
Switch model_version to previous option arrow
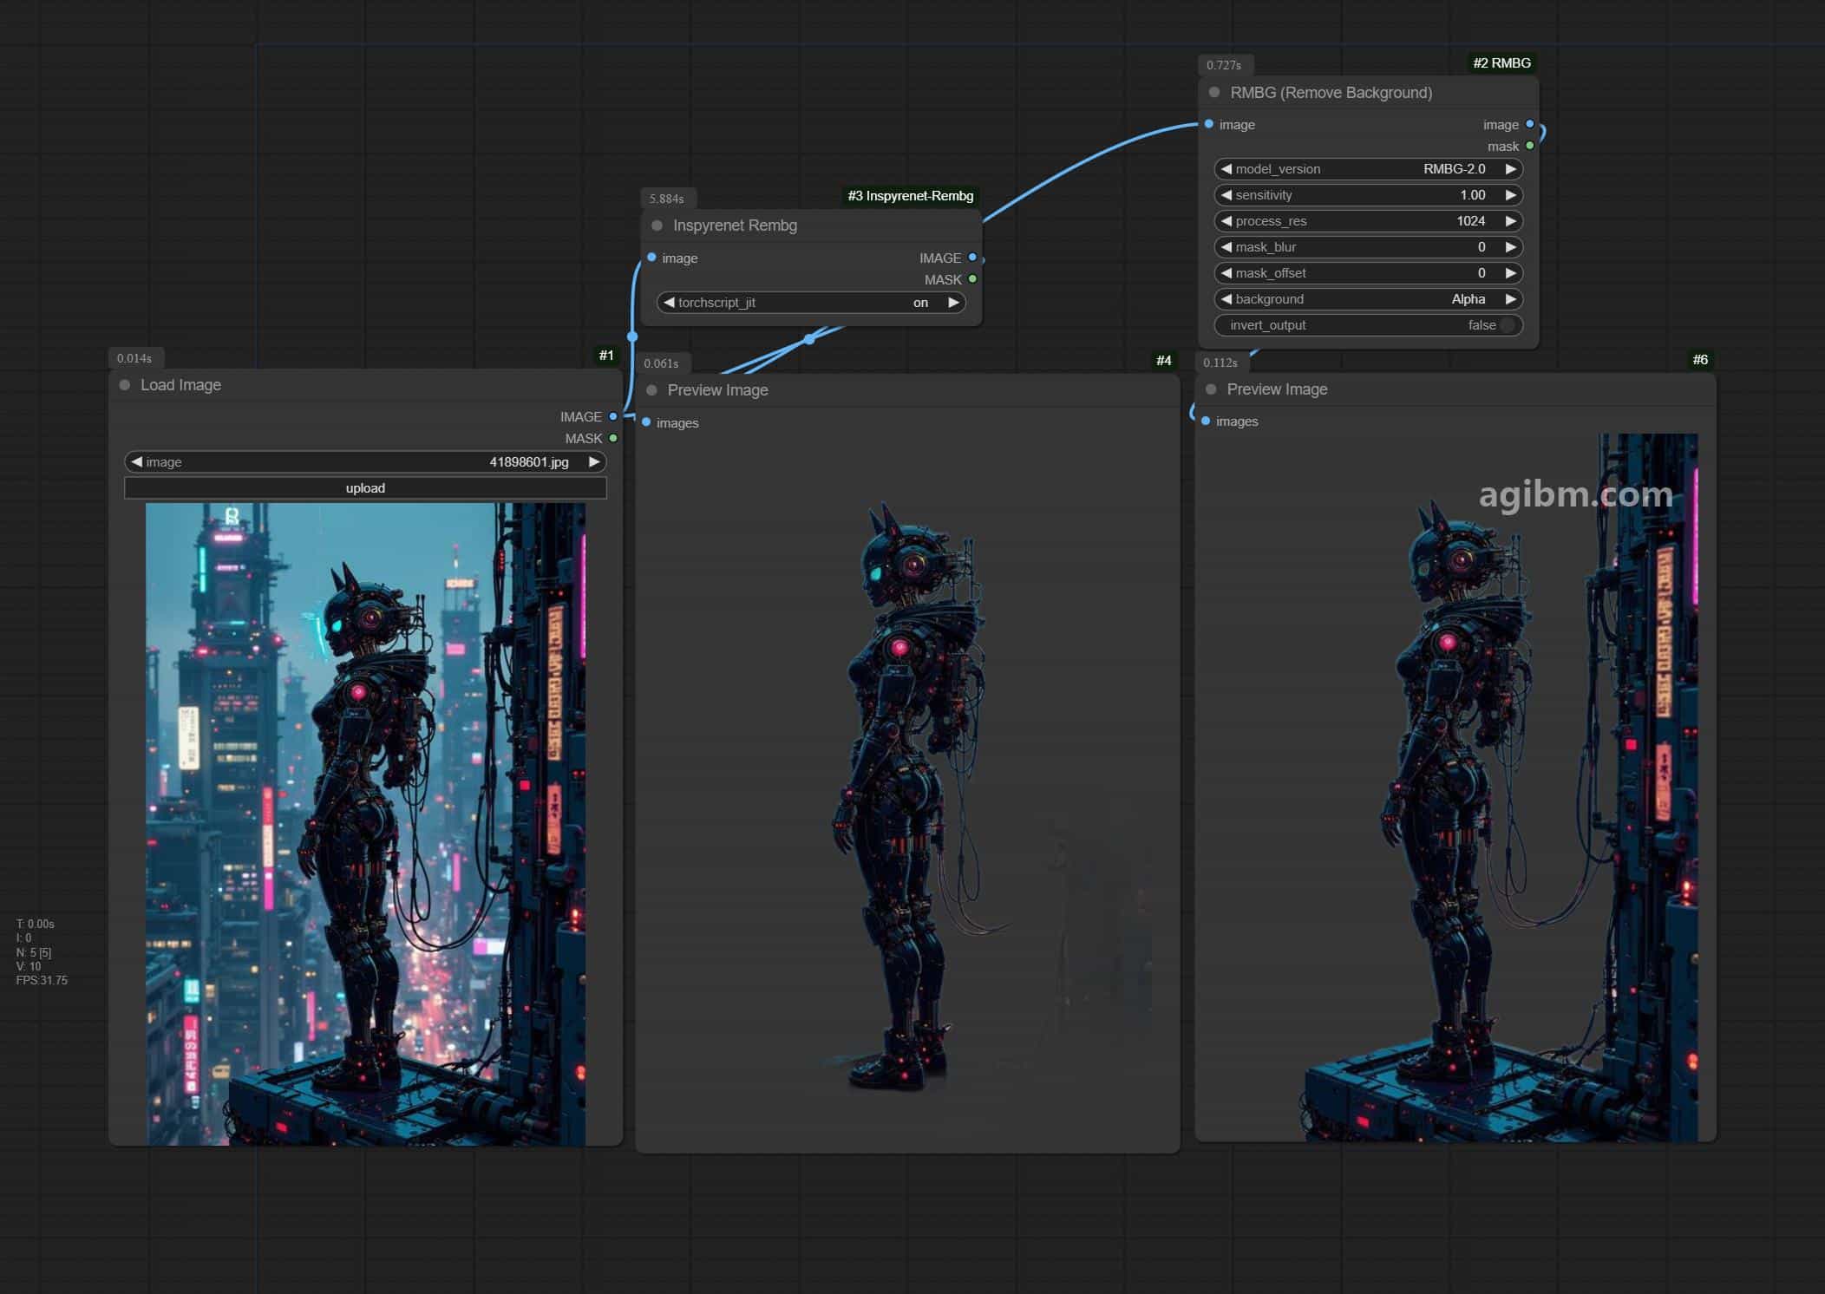click(x=1226, y=169)
